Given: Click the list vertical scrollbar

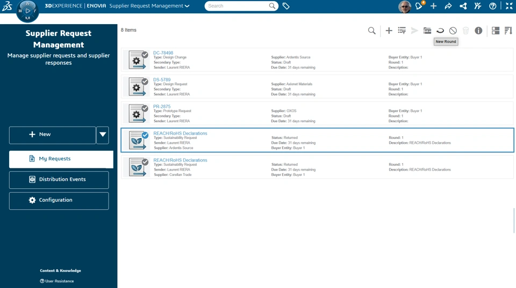Looking at the screenshot, I should point(514,220).
